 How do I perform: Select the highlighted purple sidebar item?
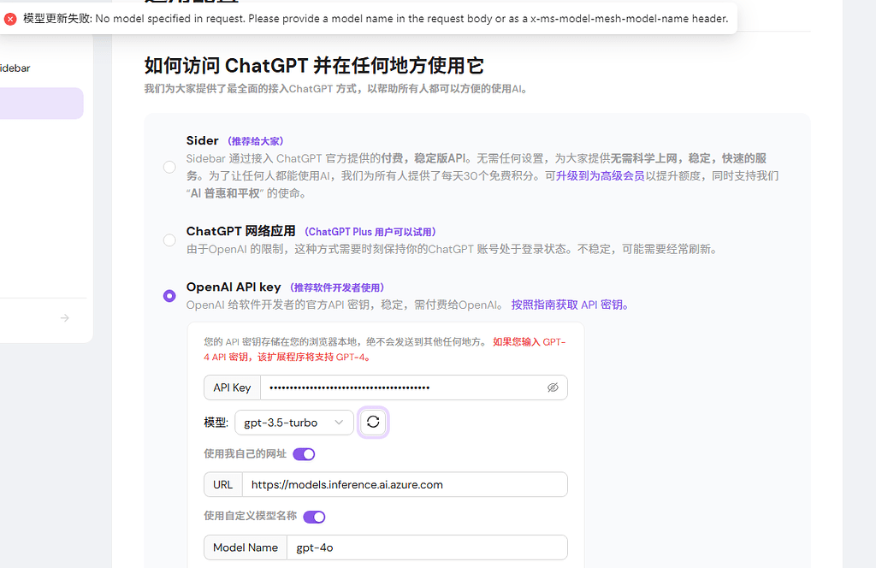(x=41, y=104)
